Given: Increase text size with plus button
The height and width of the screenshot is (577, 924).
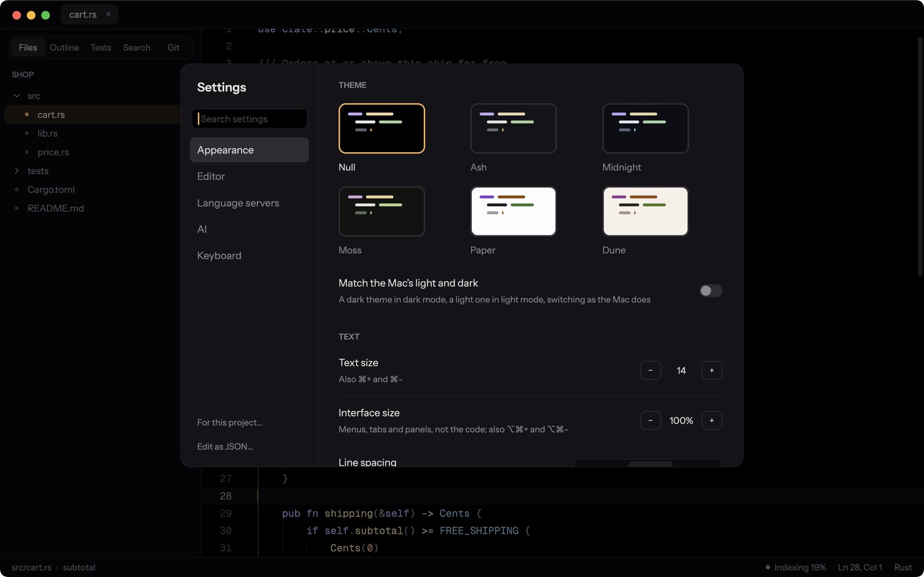Looking at the screenshot, I should tap(711, 370).
